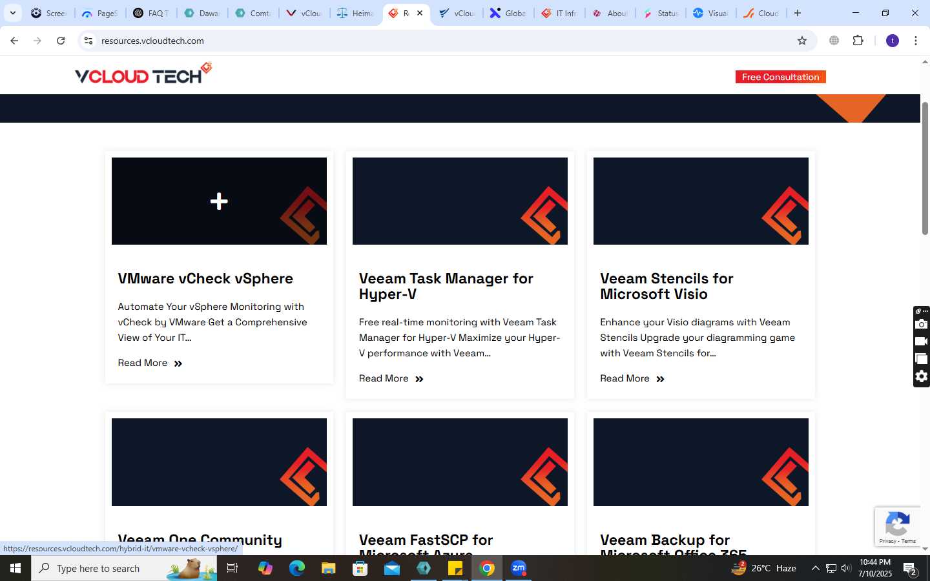Read More on Veeam Task Manager

pyautogui.click(x=391, y=378)
